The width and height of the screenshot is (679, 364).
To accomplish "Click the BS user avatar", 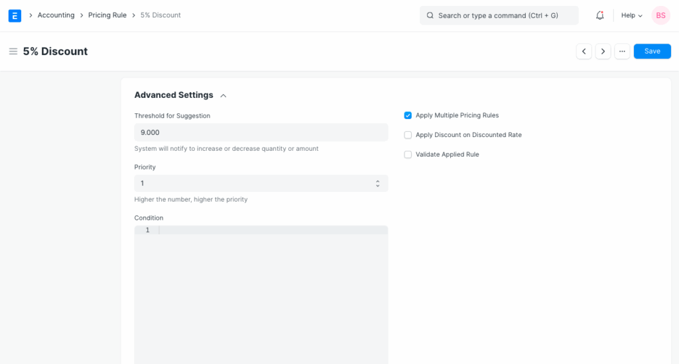I will [x=660, y=15].
